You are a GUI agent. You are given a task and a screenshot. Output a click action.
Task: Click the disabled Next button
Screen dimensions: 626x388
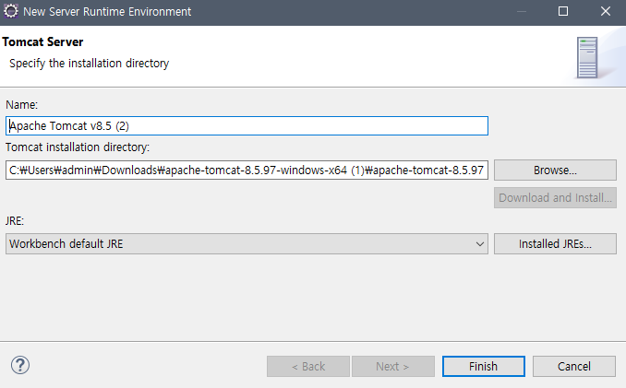[393, 366]
